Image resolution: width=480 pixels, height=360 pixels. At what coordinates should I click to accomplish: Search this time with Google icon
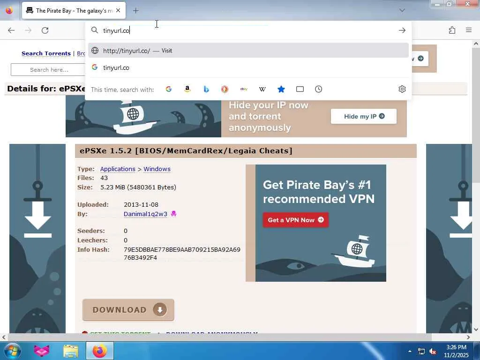[169, 89]
